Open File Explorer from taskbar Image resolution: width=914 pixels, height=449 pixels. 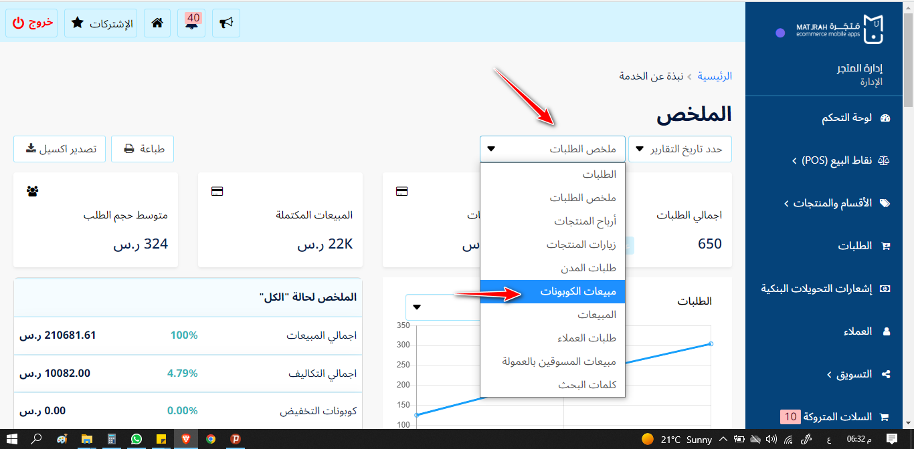[87, 439]
